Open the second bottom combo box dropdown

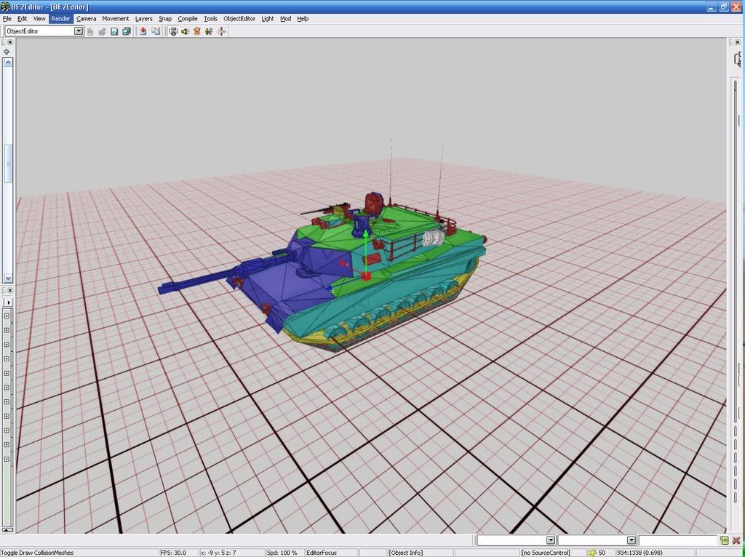point(632,540)
